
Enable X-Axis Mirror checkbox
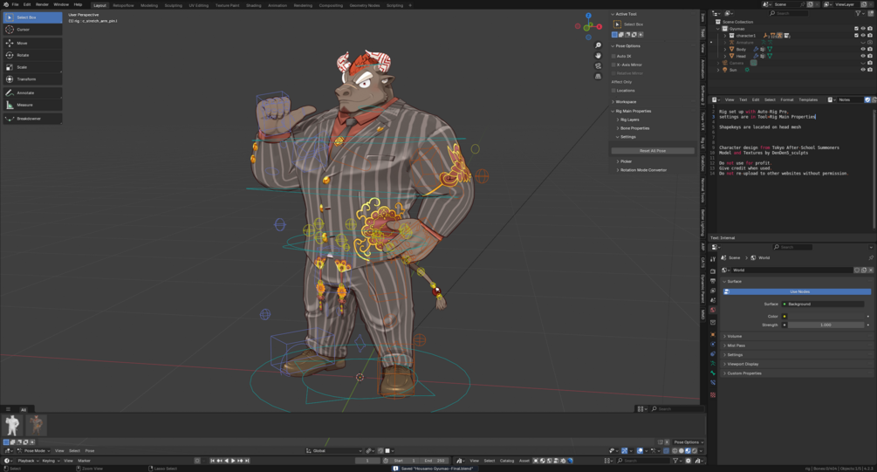pos(613,65)
